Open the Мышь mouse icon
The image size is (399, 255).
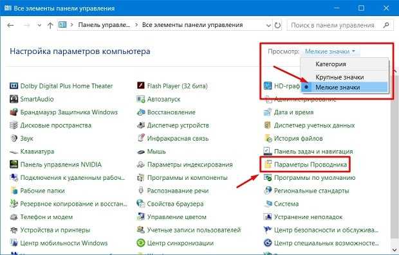(141, 152)
